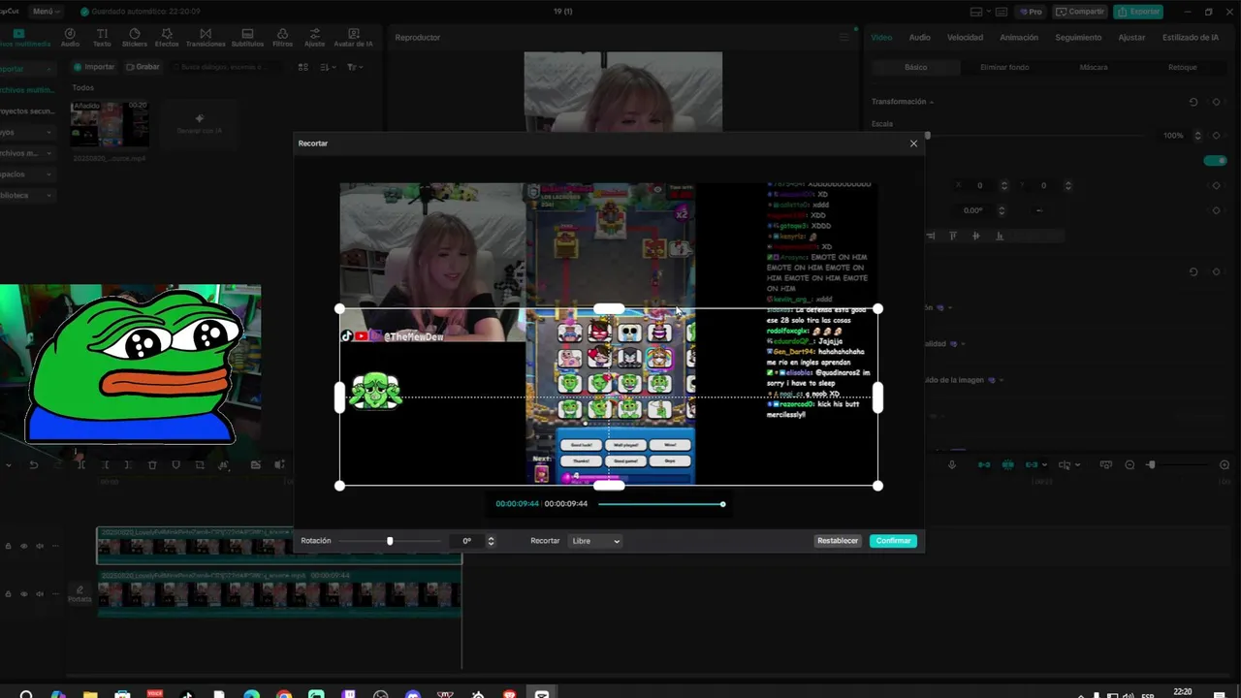Switch to the Seguimiento tab
1241x698 pixels.
pyautogui.click(x=1078, y=37)
